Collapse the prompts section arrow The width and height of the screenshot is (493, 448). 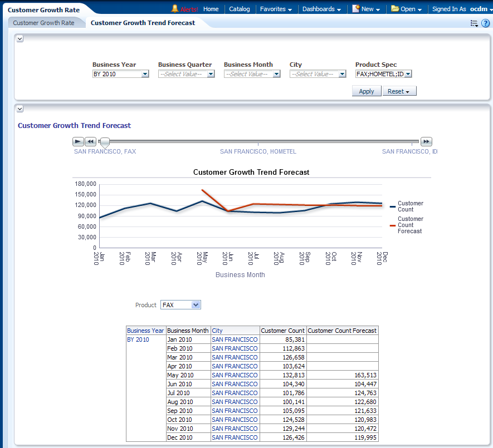coord(20,38)
